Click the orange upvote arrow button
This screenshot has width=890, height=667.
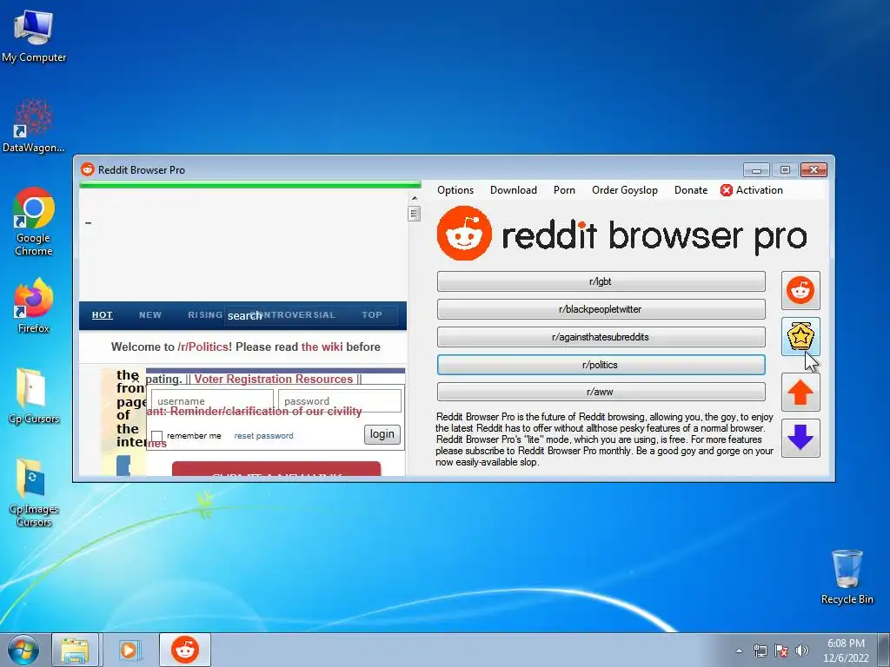pos(800,392)
